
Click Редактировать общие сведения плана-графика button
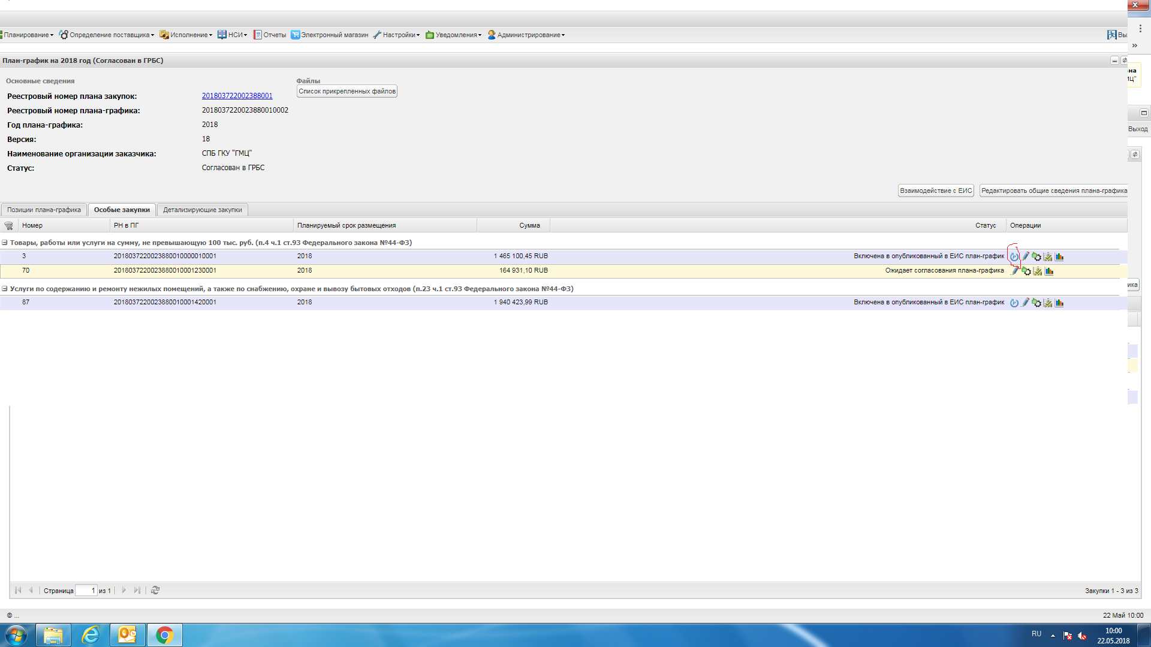(x=1054, y=191)
